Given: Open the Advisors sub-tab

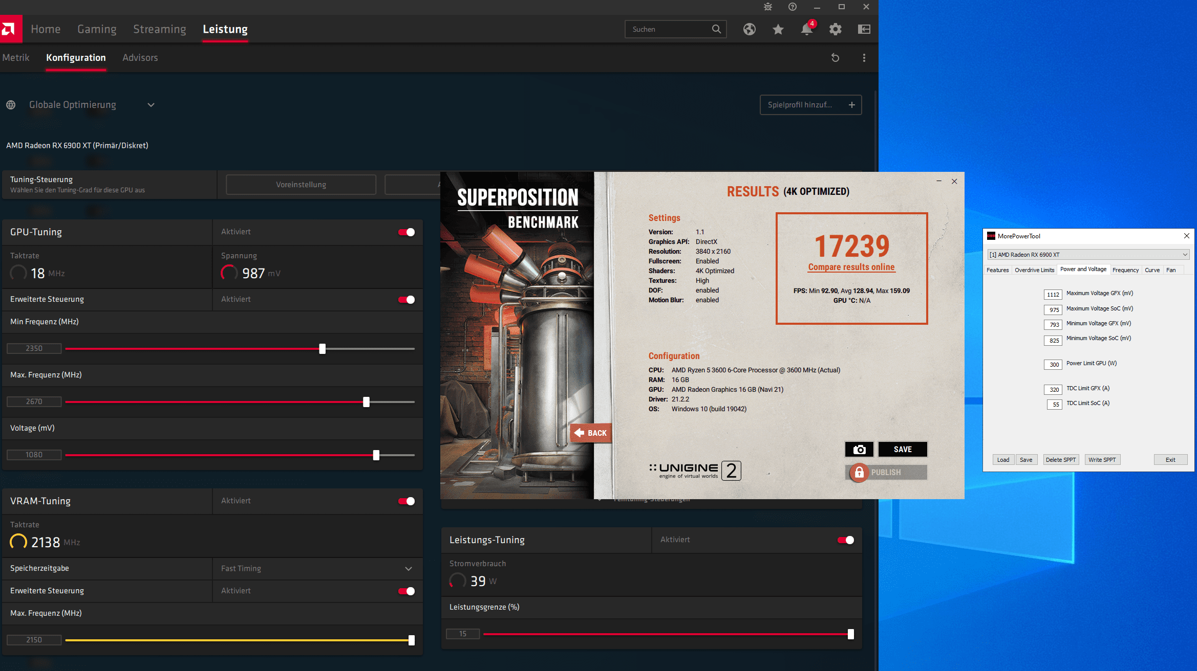Looking at the screenshot, I should (140, 58).
